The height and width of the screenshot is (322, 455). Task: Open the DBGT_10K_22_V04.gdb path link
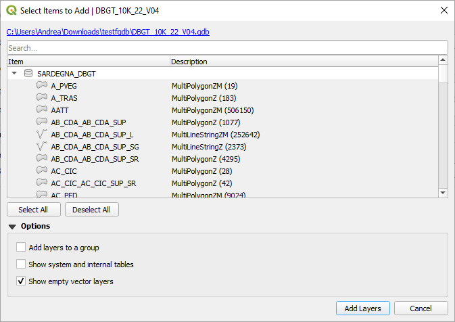point(108,32)
